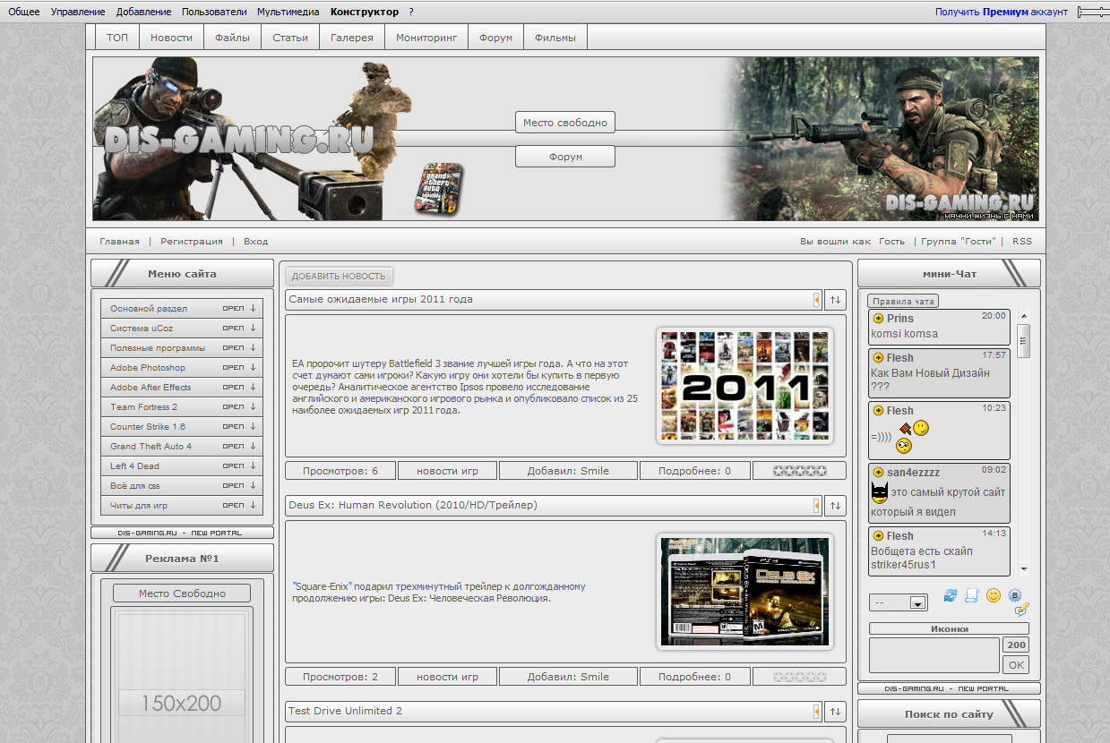
Task: Expand 'Основной раздел' menu section
Action: [x=182, y=309]
